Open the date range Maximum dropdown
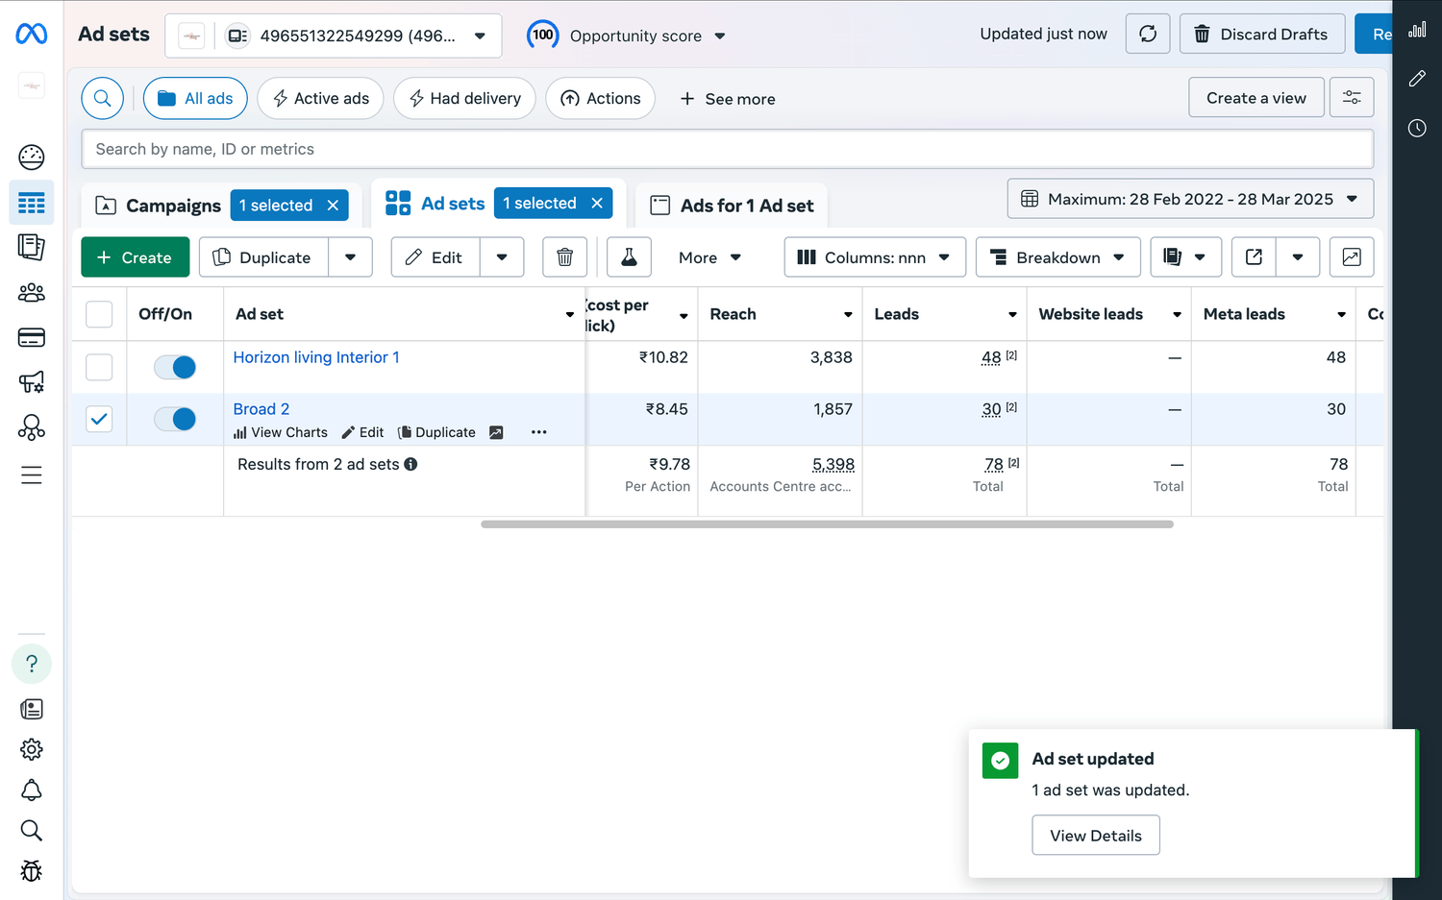 click(1190, 199)
